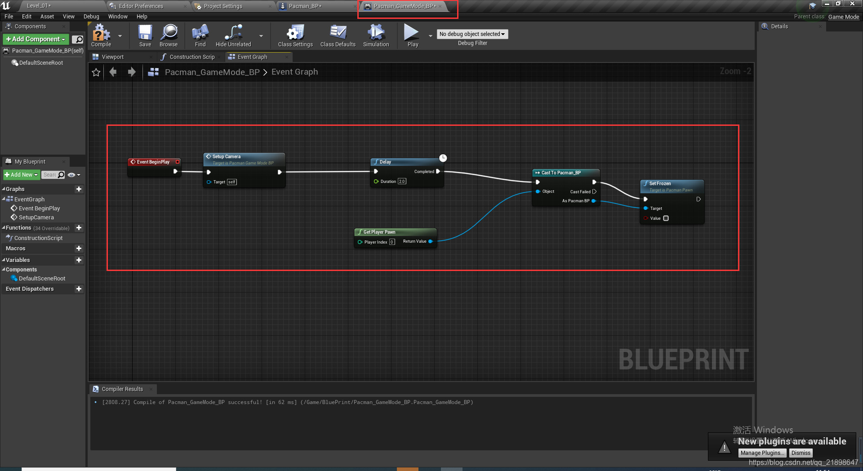Open Hide Unrelated options dropdown arrow
Image resolution: width=863 pixels, height=471 pixels.
(261, 36)
